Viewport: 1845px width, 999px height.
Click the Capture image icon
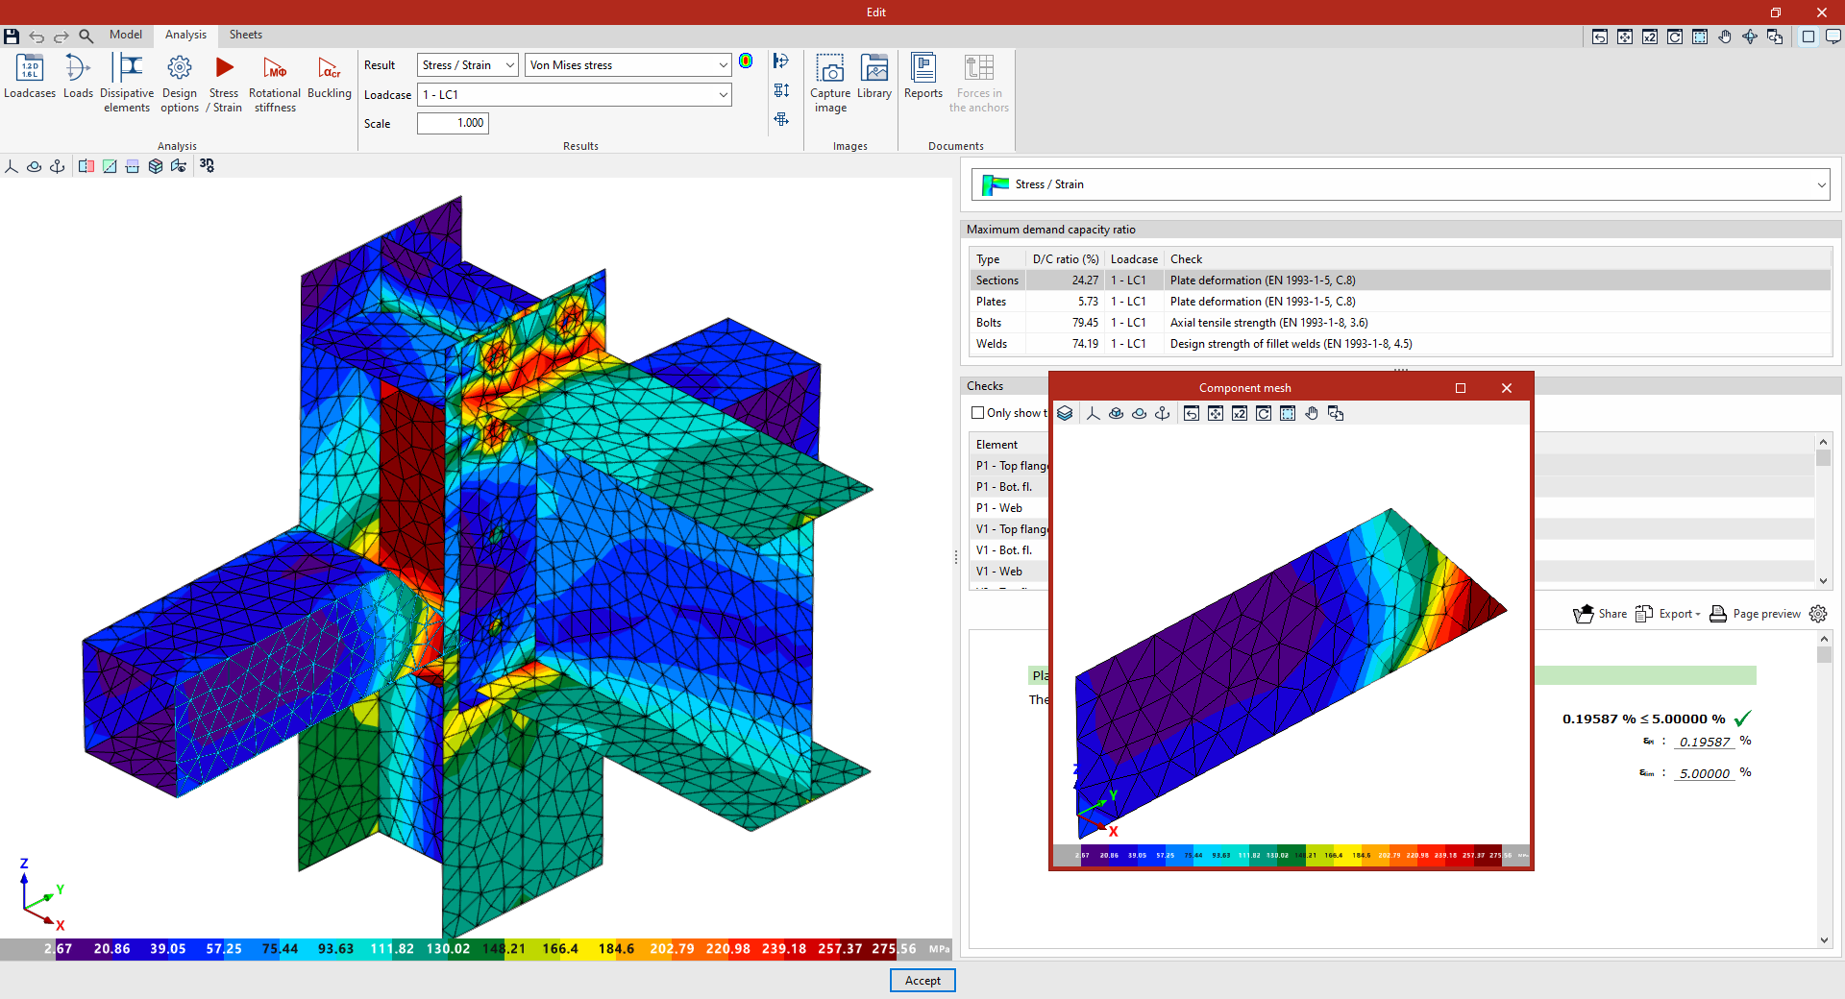pos(830,84)
